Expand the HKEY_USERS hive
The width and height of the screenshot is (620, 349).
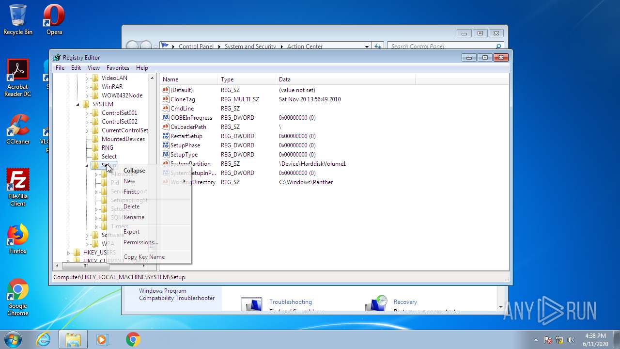coord(69,253)
